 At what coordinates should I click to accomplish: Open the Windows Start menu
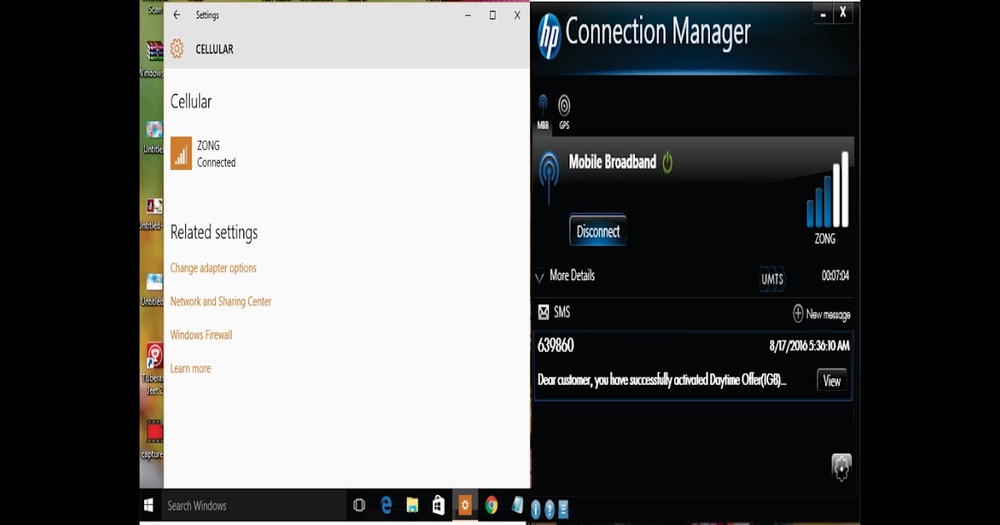pos(149,506)
